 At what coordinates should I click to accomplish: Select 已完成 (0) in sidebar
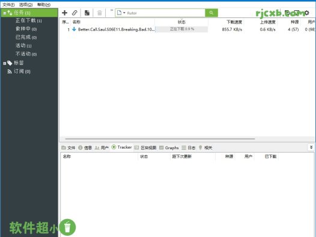coord(26,37)
